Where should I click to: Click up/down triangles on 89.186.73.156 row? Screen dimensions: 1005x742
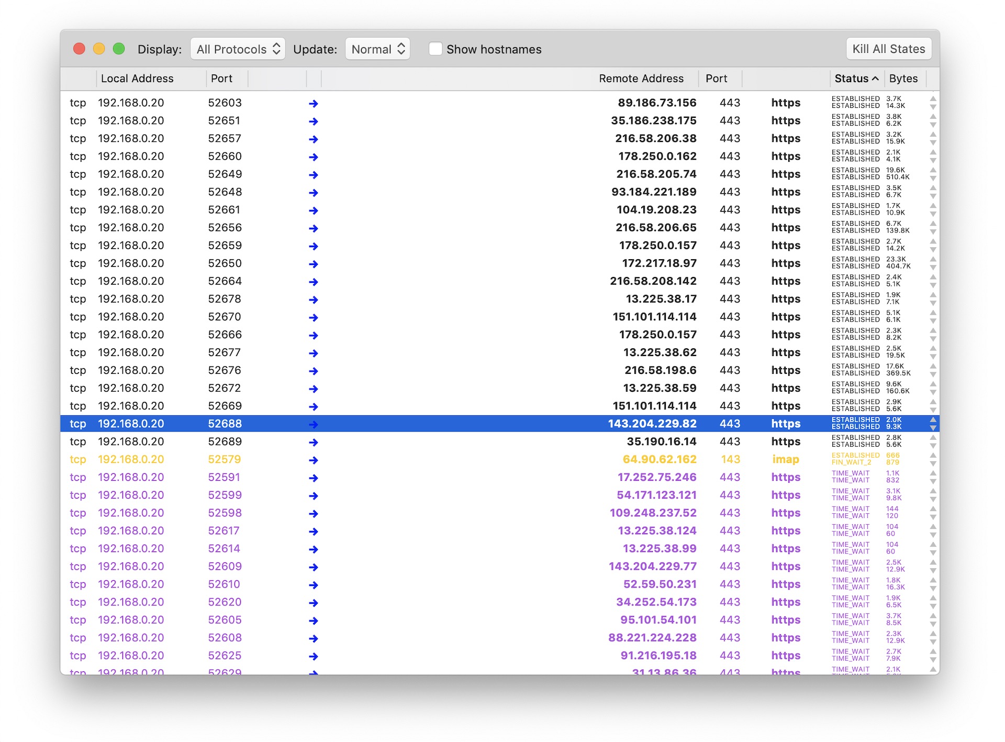pyautogui.click(x=932, y=103)
